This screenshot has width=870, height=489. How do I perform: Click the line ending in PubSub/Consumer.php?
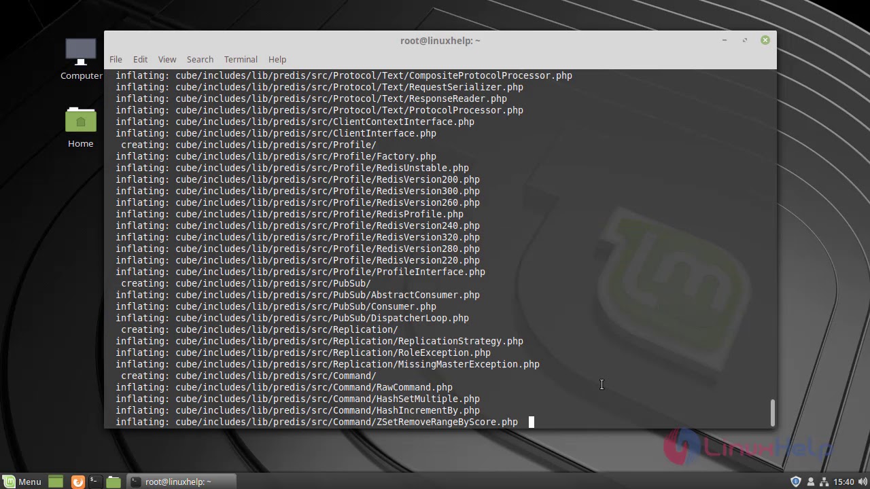[276, 306]
